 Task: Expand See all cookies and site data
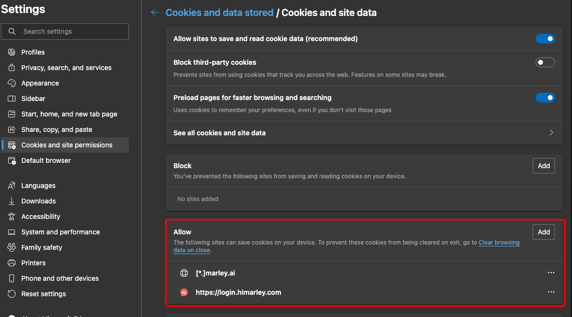(x=551, y=132)
